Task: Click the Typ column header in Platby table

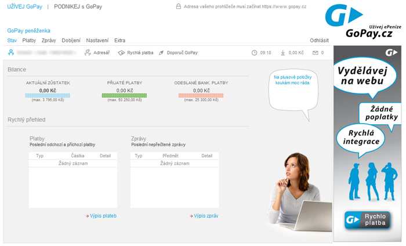Action: point(39,156)
